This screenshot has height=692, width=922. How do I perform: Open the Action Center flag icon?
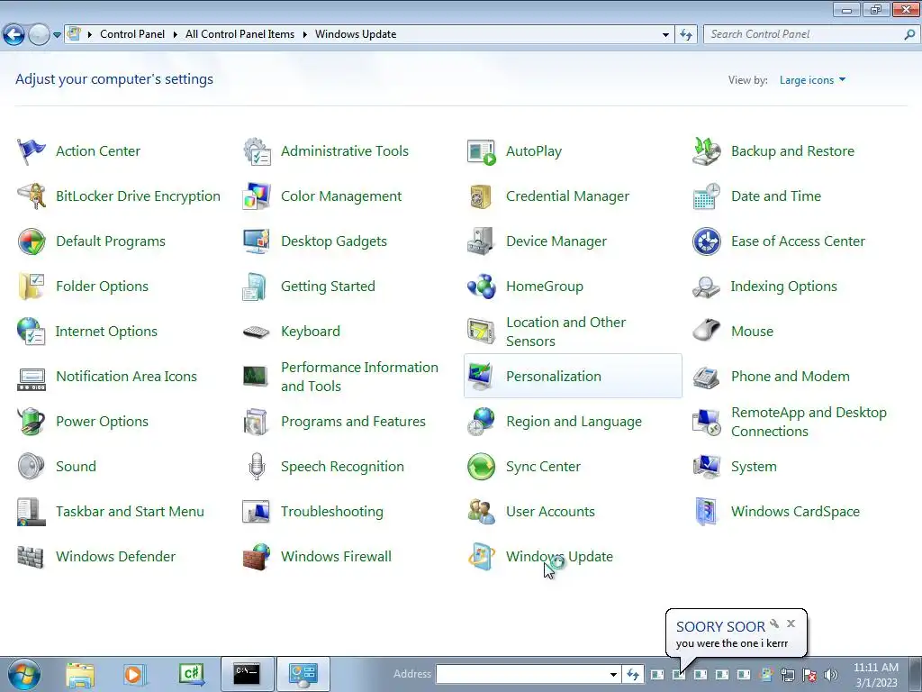click(32, 151)
